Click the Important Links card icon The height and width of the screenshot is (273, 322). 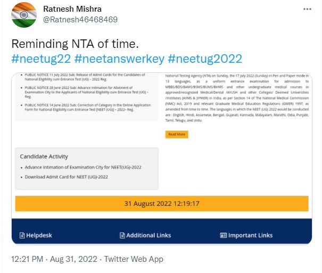tap(224, 235)
